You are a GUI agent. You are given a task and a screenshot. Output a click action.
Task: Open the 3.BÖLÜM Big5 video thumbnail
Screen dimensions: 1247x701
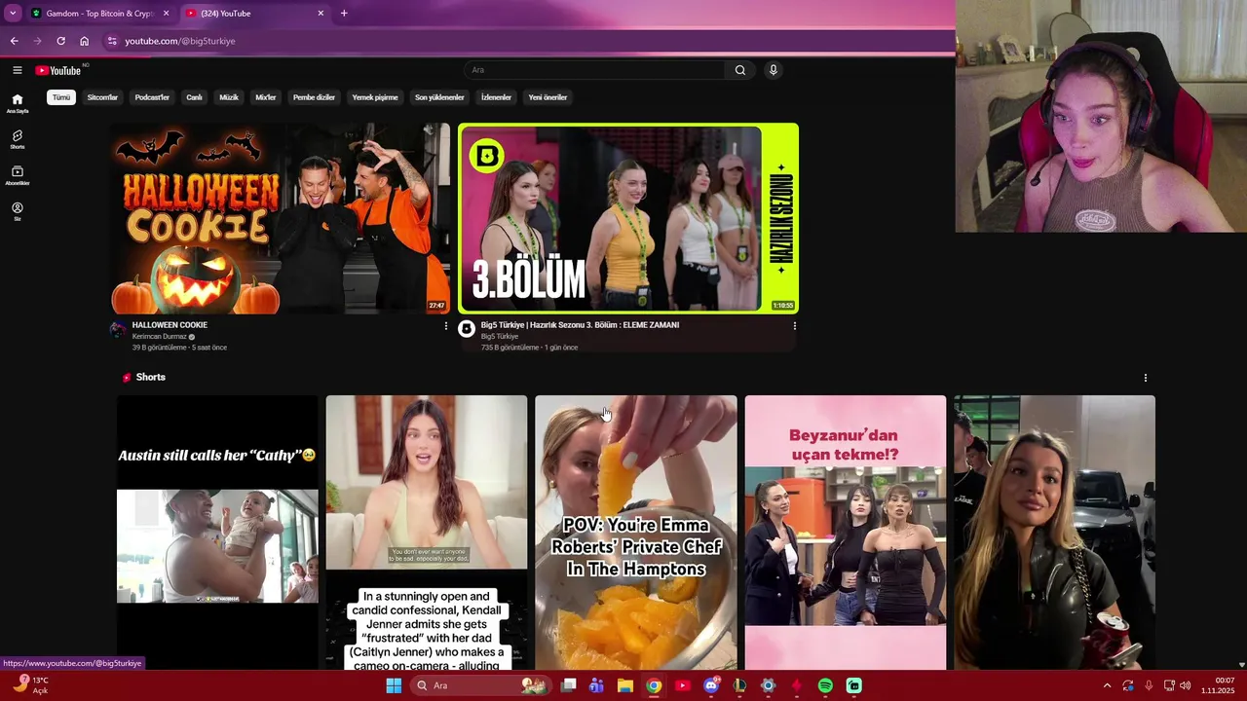628,218
